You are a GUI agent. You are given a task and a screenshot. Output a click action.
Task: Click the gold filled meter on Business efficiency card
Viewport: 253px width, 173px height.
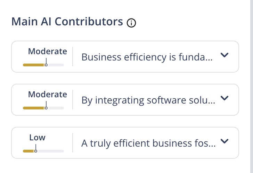click(33, 65)
